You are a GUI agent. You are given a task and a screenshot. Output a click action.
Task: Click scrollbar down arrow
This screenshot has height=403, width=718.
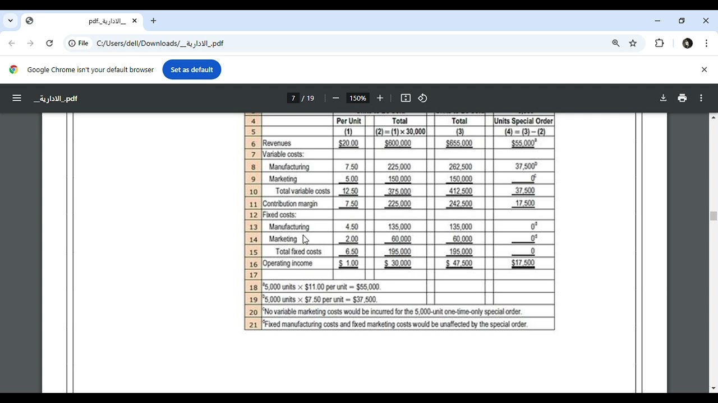tap(714, 388)
